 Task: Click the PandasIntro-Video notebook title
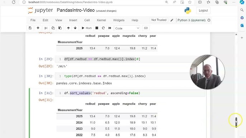point(76,10)
